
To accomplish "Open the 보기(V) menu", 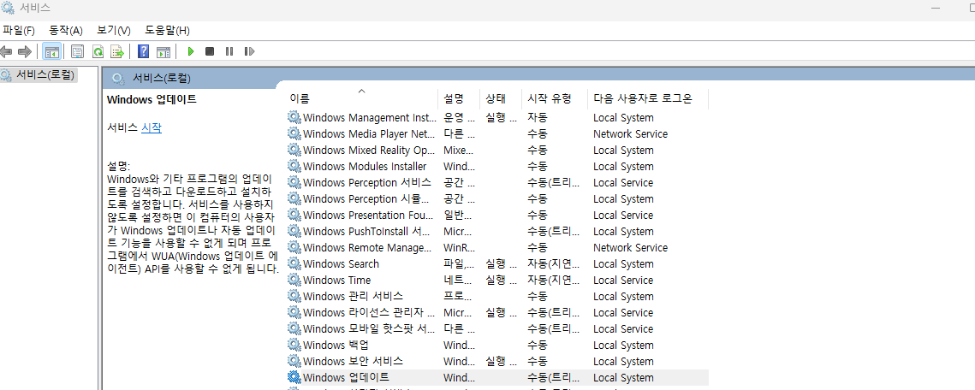I will coord(114,31).
